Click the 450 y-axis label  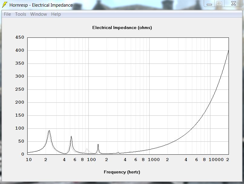pyautogui.click(x=20, y=37)
